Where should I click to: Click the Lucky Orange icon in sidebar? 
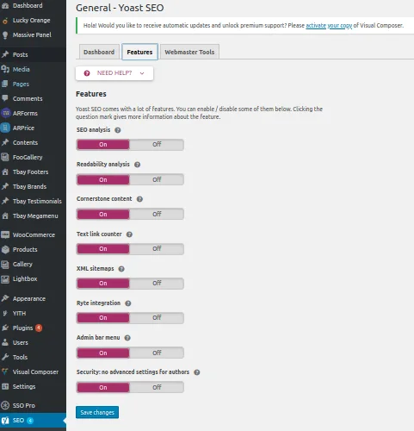[5, 21]
